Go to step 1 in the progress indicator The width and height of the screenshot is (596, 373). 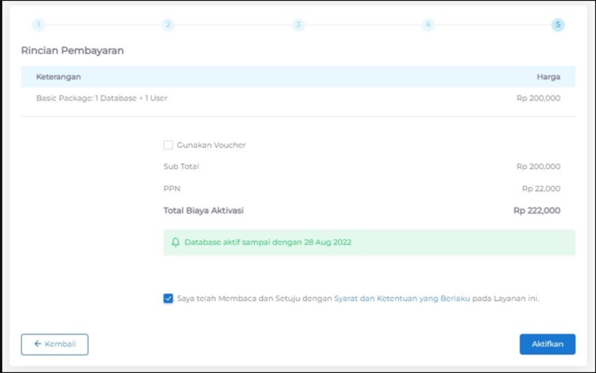38,25
